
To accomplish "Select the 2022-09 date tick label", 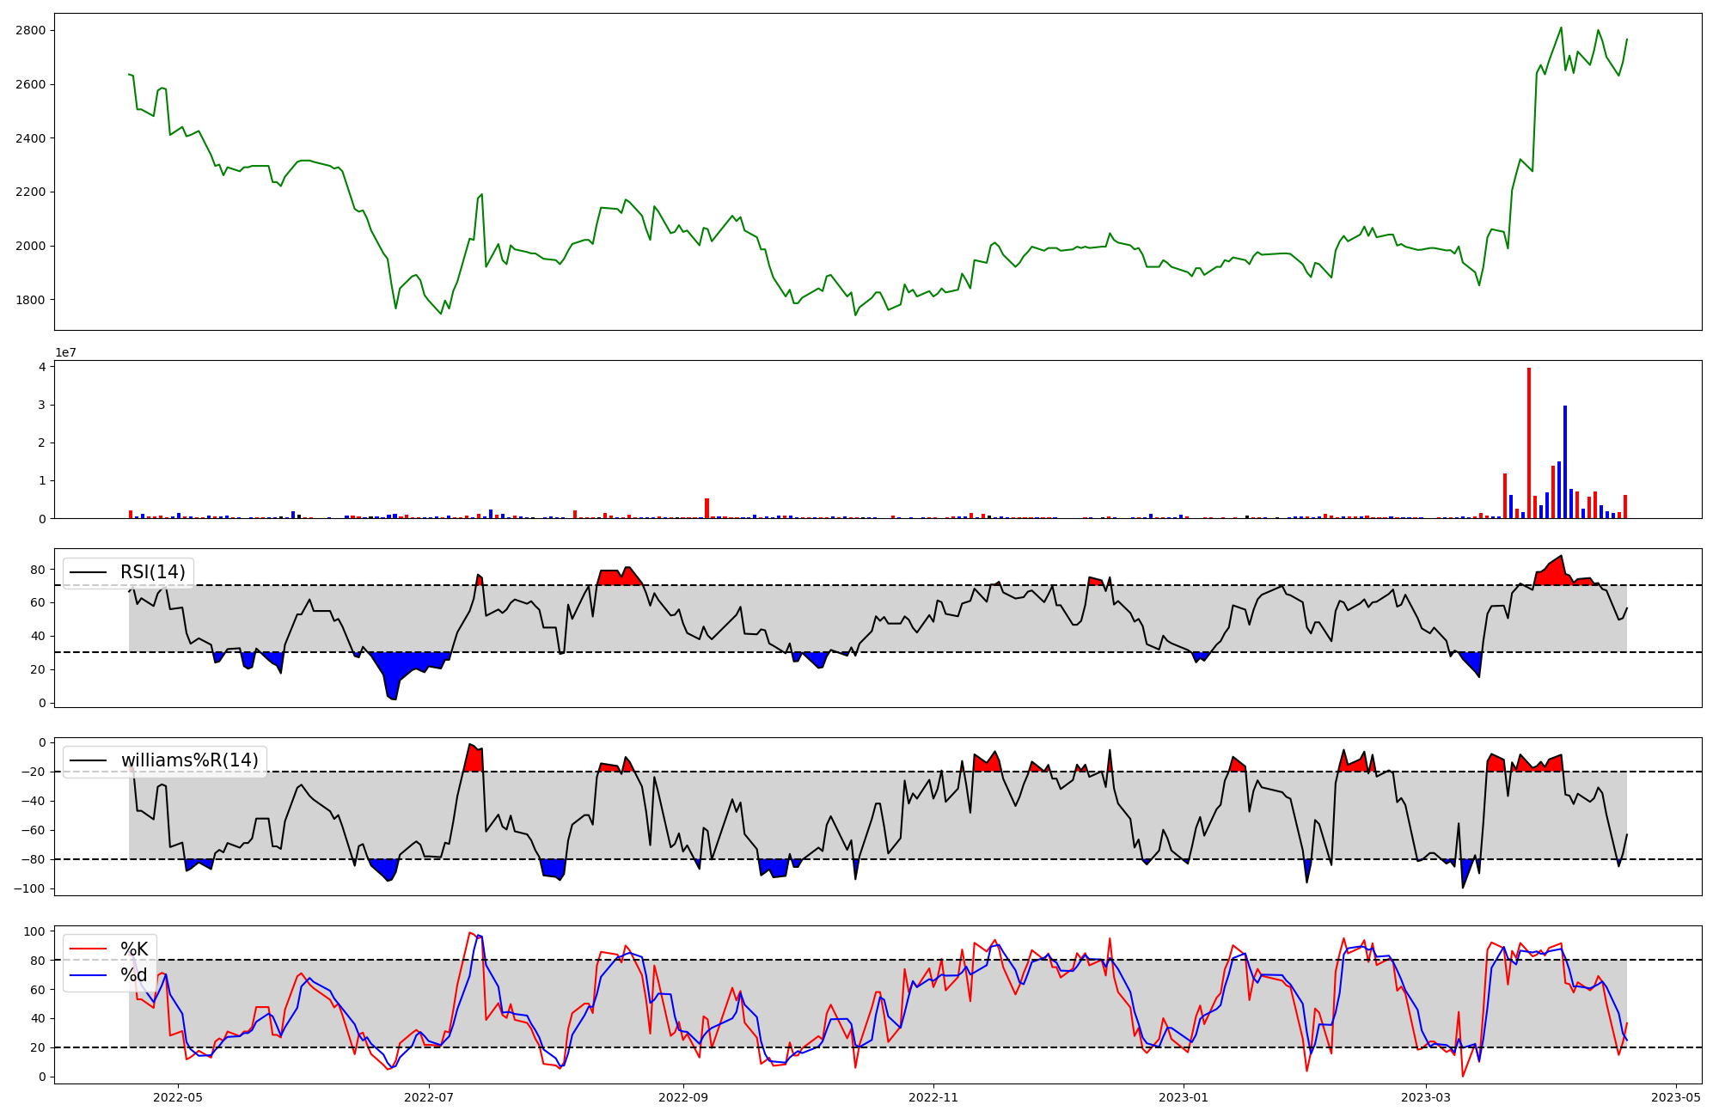I will point(683,1097).
